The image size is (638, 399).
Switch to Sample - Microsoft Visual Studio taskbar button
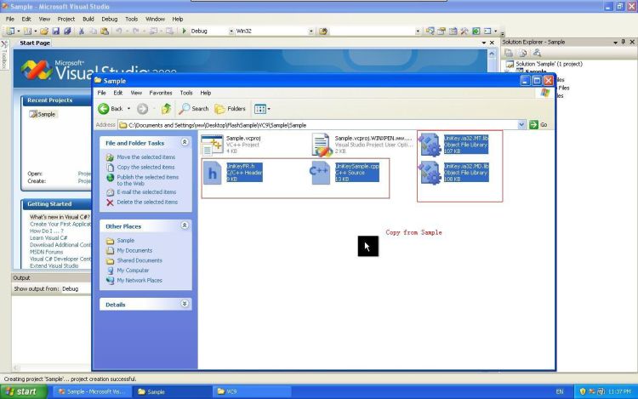coord(93,391)
